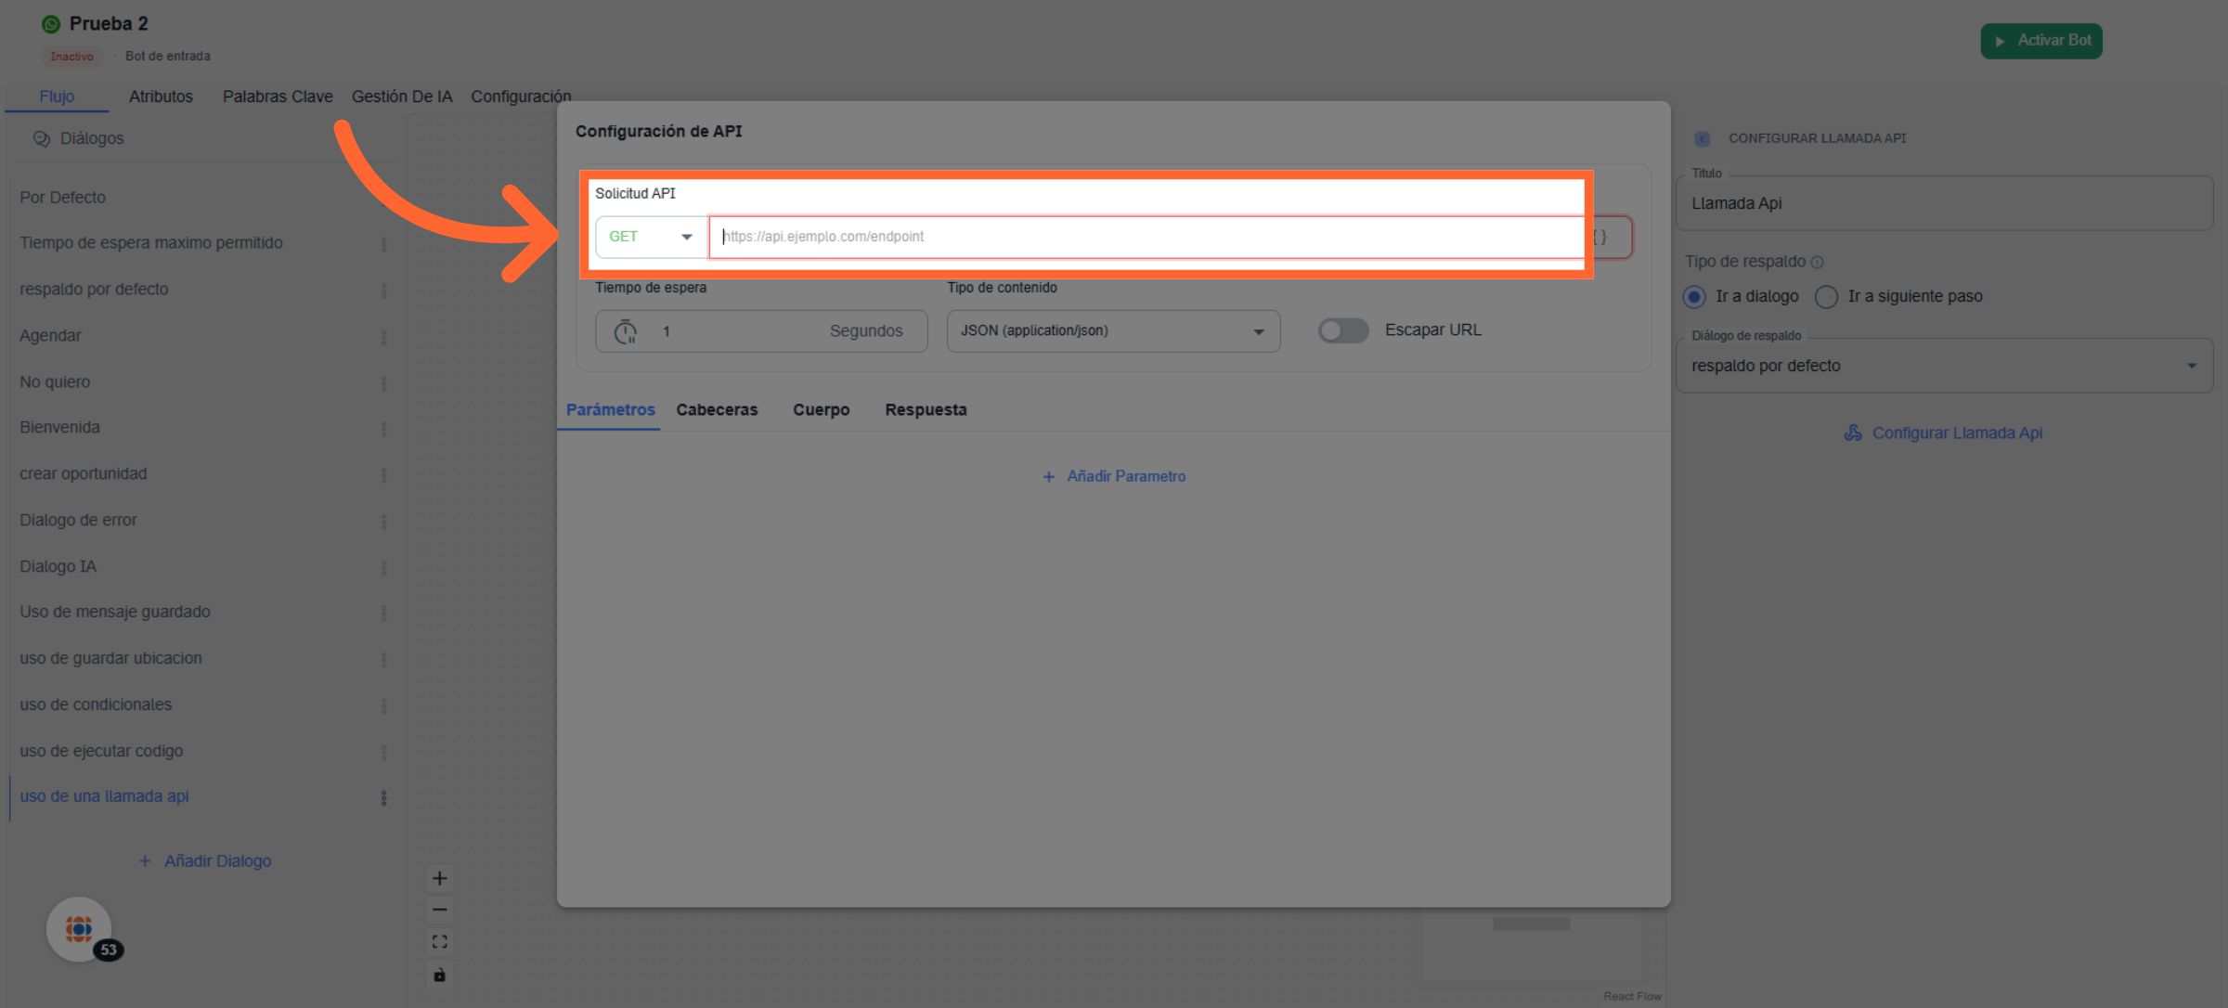The width and height of the screenshot is (2228, 1008).
Task: Click the back arrow beside Configurar Llamada API
Action: (x=1702, y=138)
